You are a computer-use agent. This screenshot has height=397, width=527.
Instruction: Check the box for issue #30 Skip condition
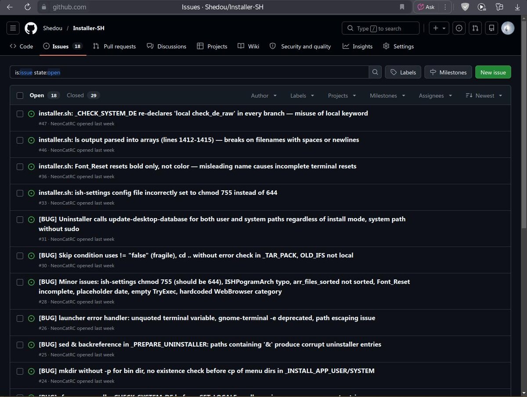tap(20, 256)
